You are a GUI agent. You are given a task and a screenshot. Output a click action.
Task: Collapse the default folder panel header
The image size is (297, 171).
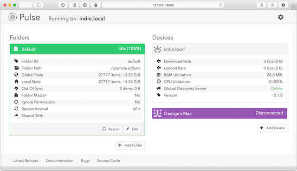click(77, 49)
